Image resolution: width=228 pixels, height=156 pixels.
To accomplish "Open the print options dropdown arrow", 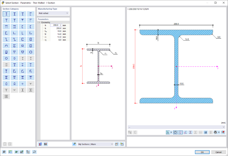I will point(219,132).
